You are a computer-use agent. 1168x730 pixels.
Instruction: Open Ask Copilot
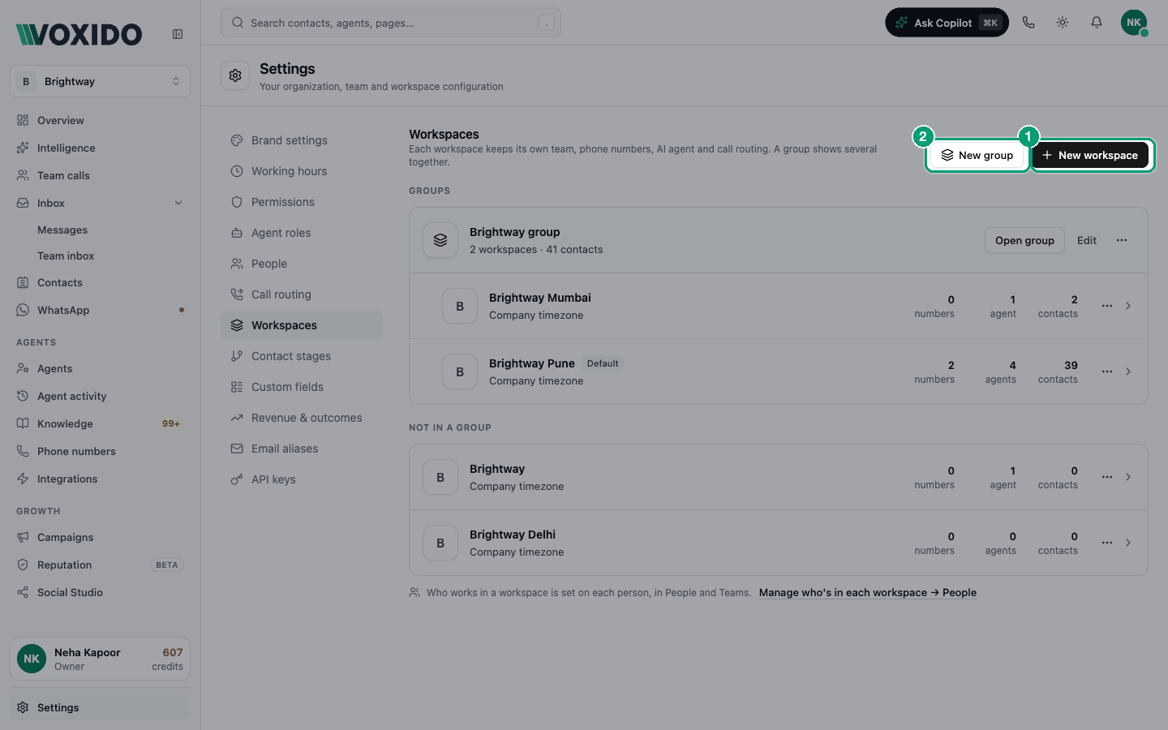click(x=947, y=23)
